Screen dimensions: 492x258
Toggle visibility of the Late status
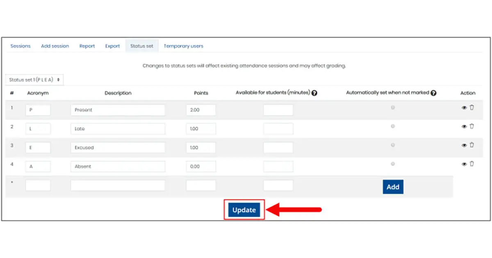(x=464, y=126)
